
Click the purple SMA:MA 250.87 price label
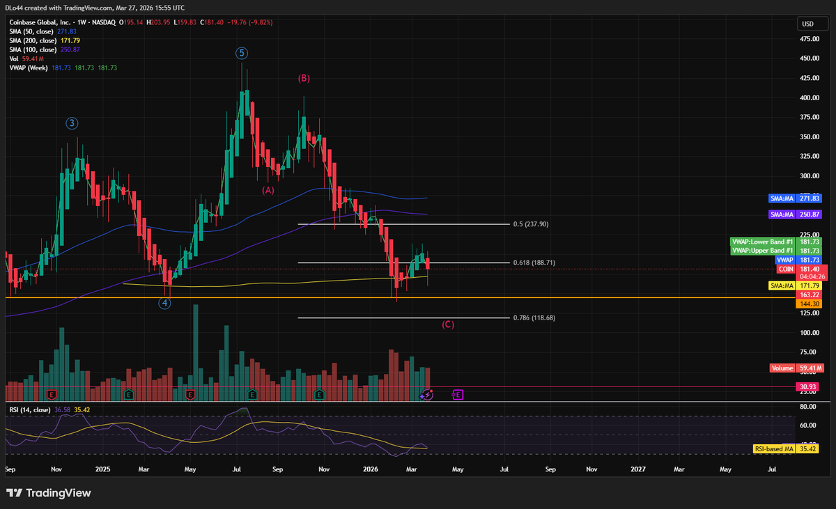point(796,214)
